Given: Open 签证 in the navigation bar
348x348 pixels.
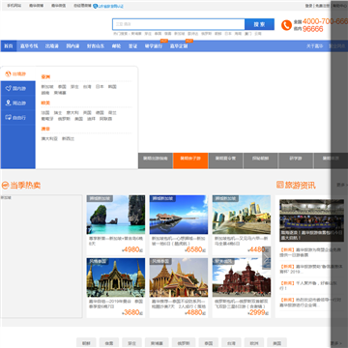Looking at the screenshot, I should pyautogui.click(x=132, y=46).
